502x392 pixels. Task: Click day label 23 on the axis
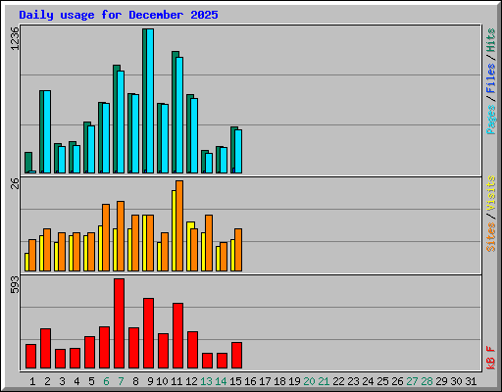coord(353,381)
